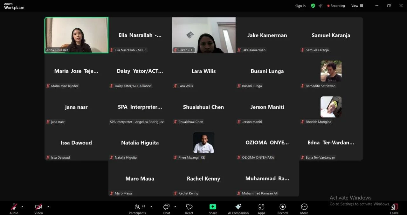Screen dimensions: 407x215
Task: Select the Rachel Kenny large name
Action: pyautogui.click(x=203, y=179)
